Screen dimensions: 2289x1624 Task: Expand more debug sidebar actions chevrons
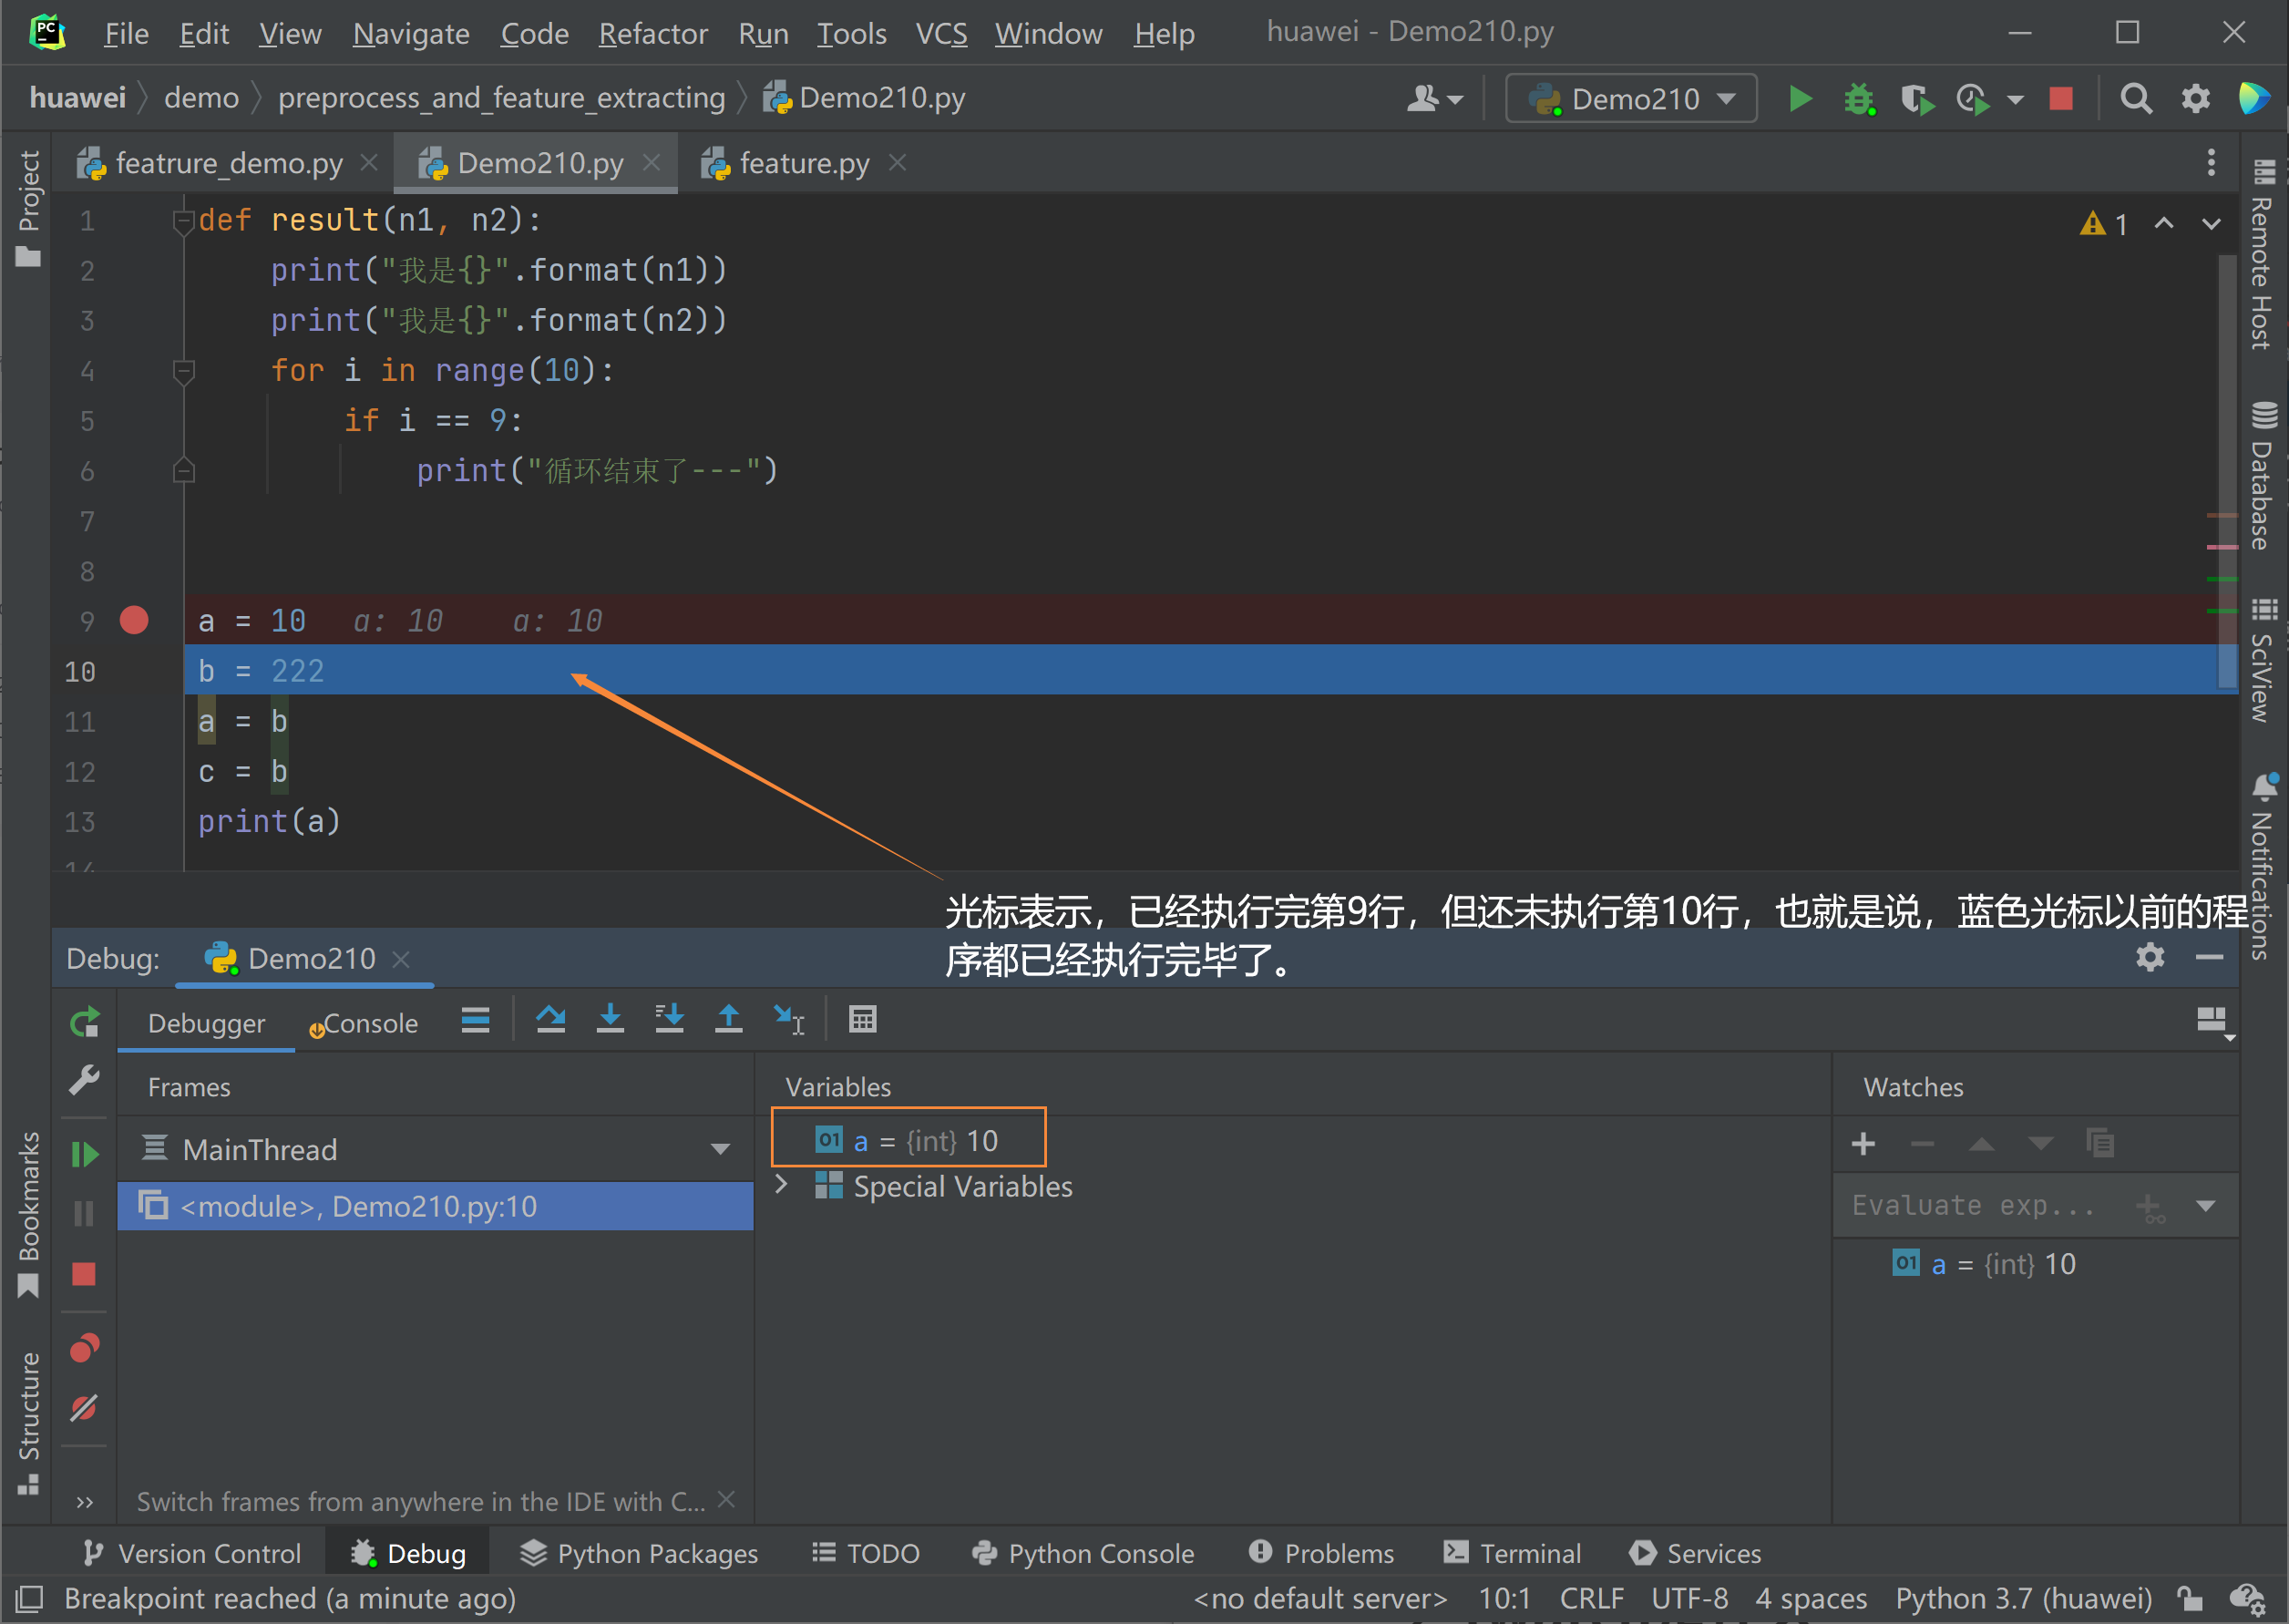pos(85,1502)
